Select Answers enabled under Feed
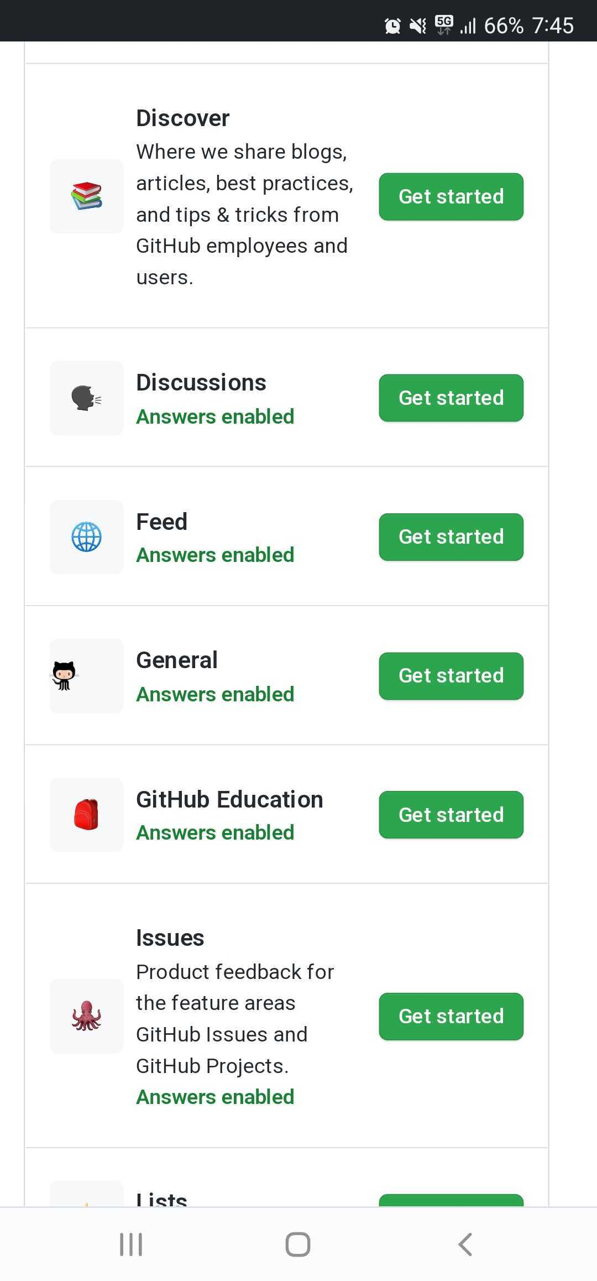This screenshot has height=1281, width=597. [x=215, y=555]
